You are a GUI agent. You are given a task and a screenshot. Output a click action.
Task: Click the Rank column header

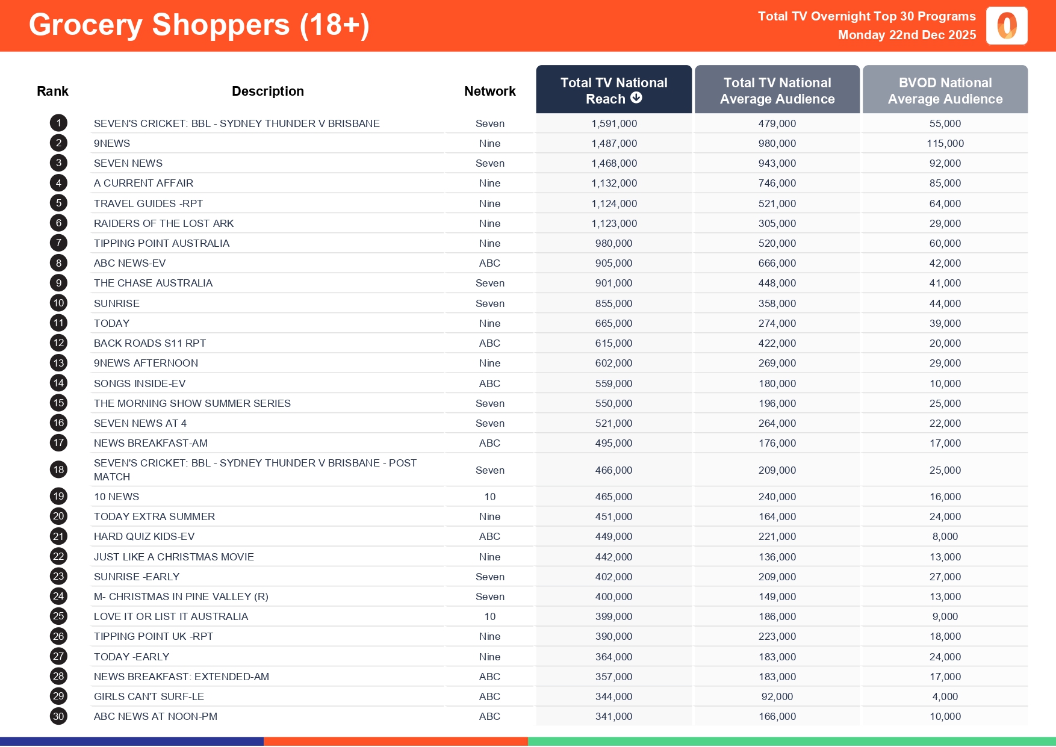(52, 91)
